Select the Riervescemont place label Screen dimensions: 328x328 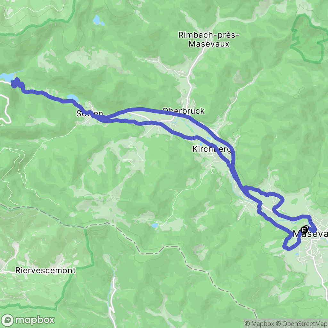click(45, 270)
